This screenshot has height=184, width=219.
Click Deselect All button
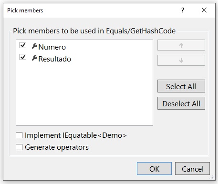(x=181, y=103)
